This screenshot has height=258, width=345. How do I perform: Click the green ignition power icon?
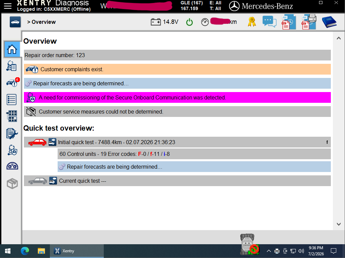coord(189,22)
